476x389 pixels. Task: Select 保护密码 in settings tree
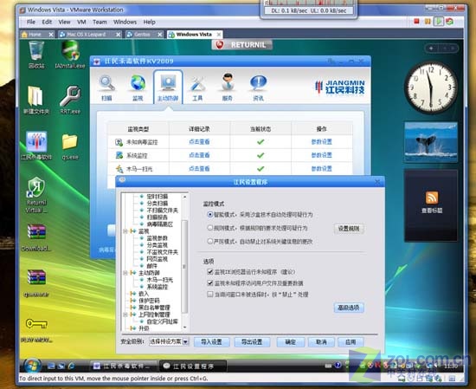[x=149, y=301]
